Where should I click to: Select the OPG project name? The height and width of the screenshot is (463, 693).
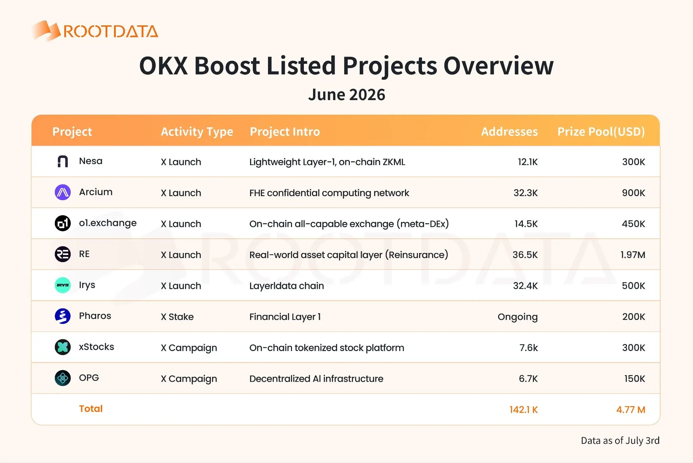coord(89,378)
